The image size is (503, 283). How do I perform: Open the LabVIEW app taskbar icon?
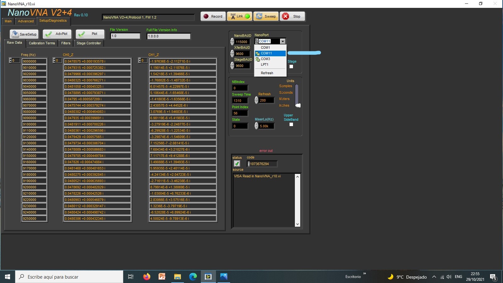click(x=208, y=277)
